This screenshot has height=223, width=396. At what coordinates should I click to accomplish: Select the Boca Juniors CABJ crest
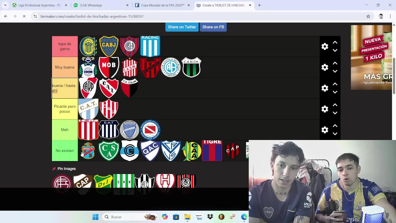point(109,46)
